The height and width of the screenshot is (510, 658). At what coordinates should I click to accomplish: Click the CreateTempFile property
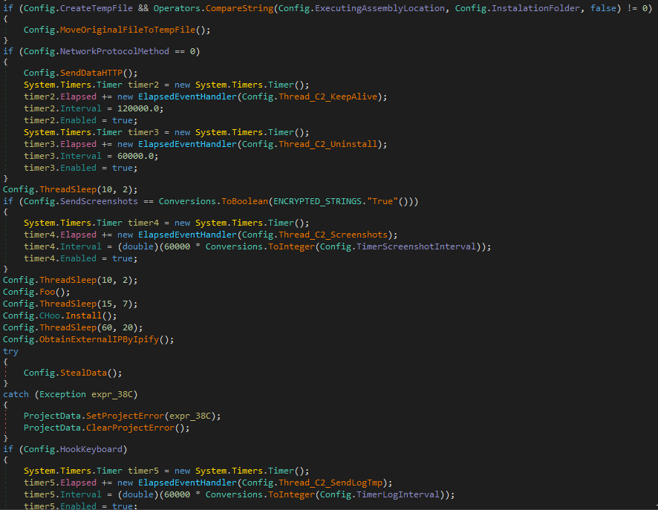click(x=96, y=8)
